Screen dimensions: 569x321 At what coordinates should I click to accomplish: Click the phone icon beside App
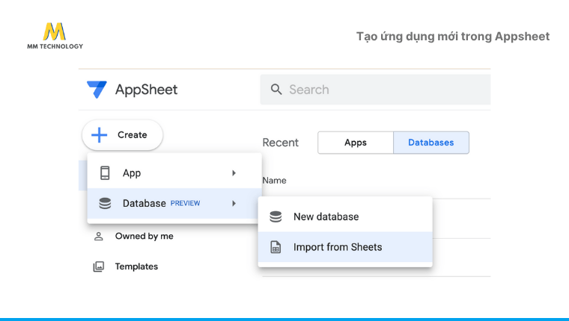(x=105, y=173)
